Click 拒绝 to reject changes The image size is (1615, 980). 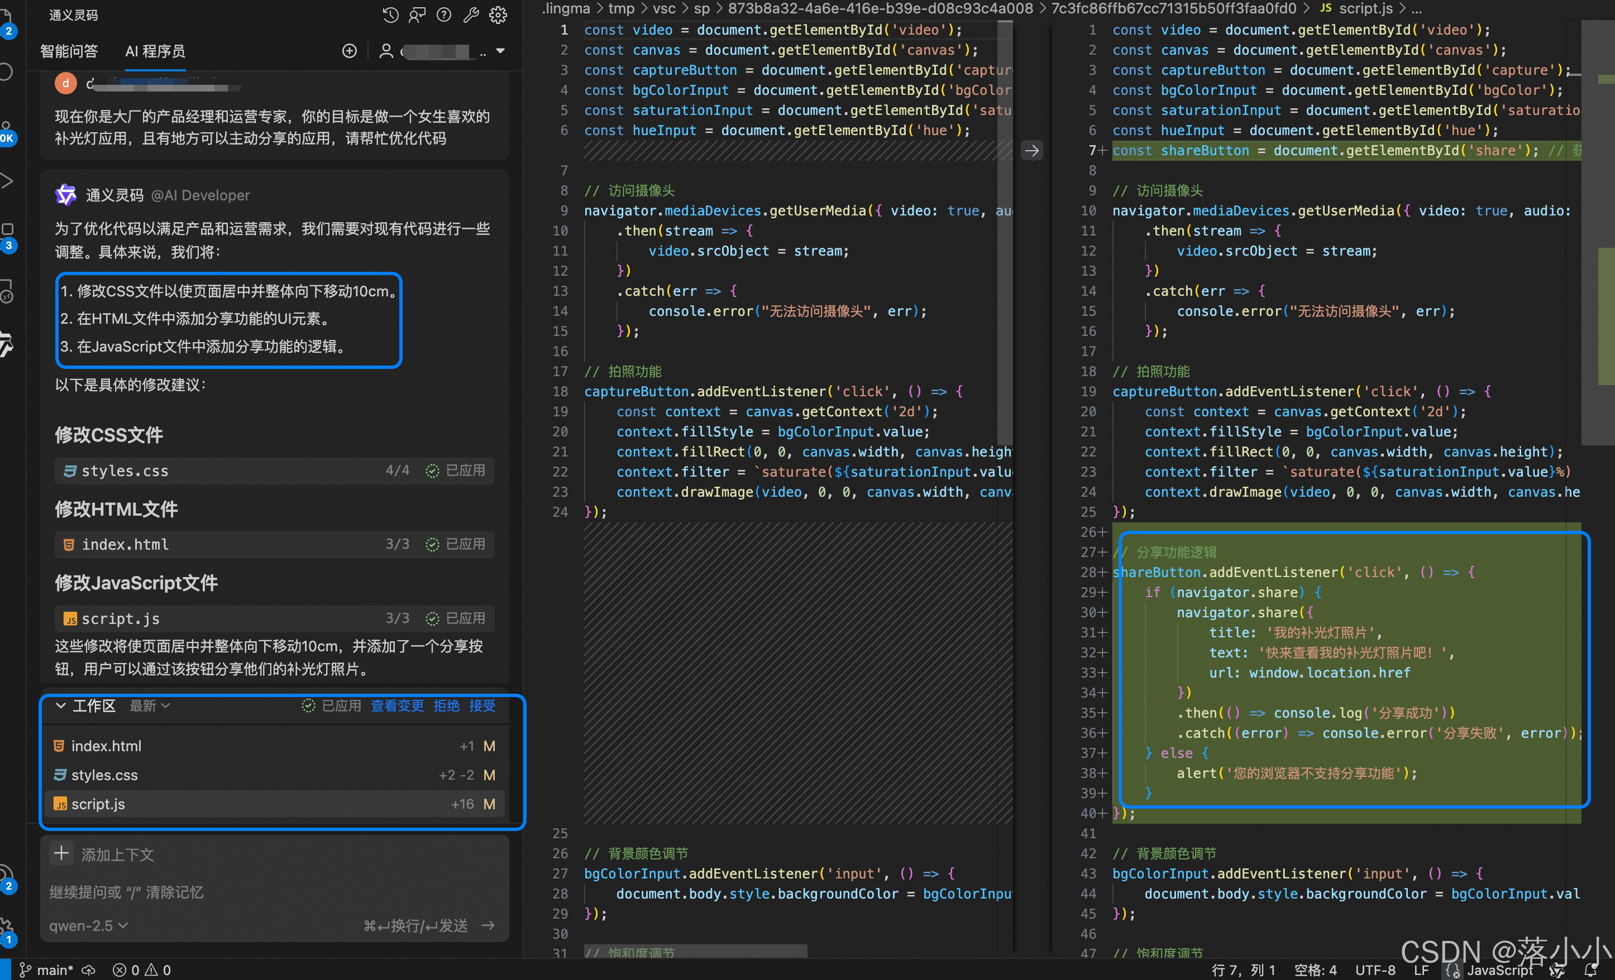pos(446,705)
